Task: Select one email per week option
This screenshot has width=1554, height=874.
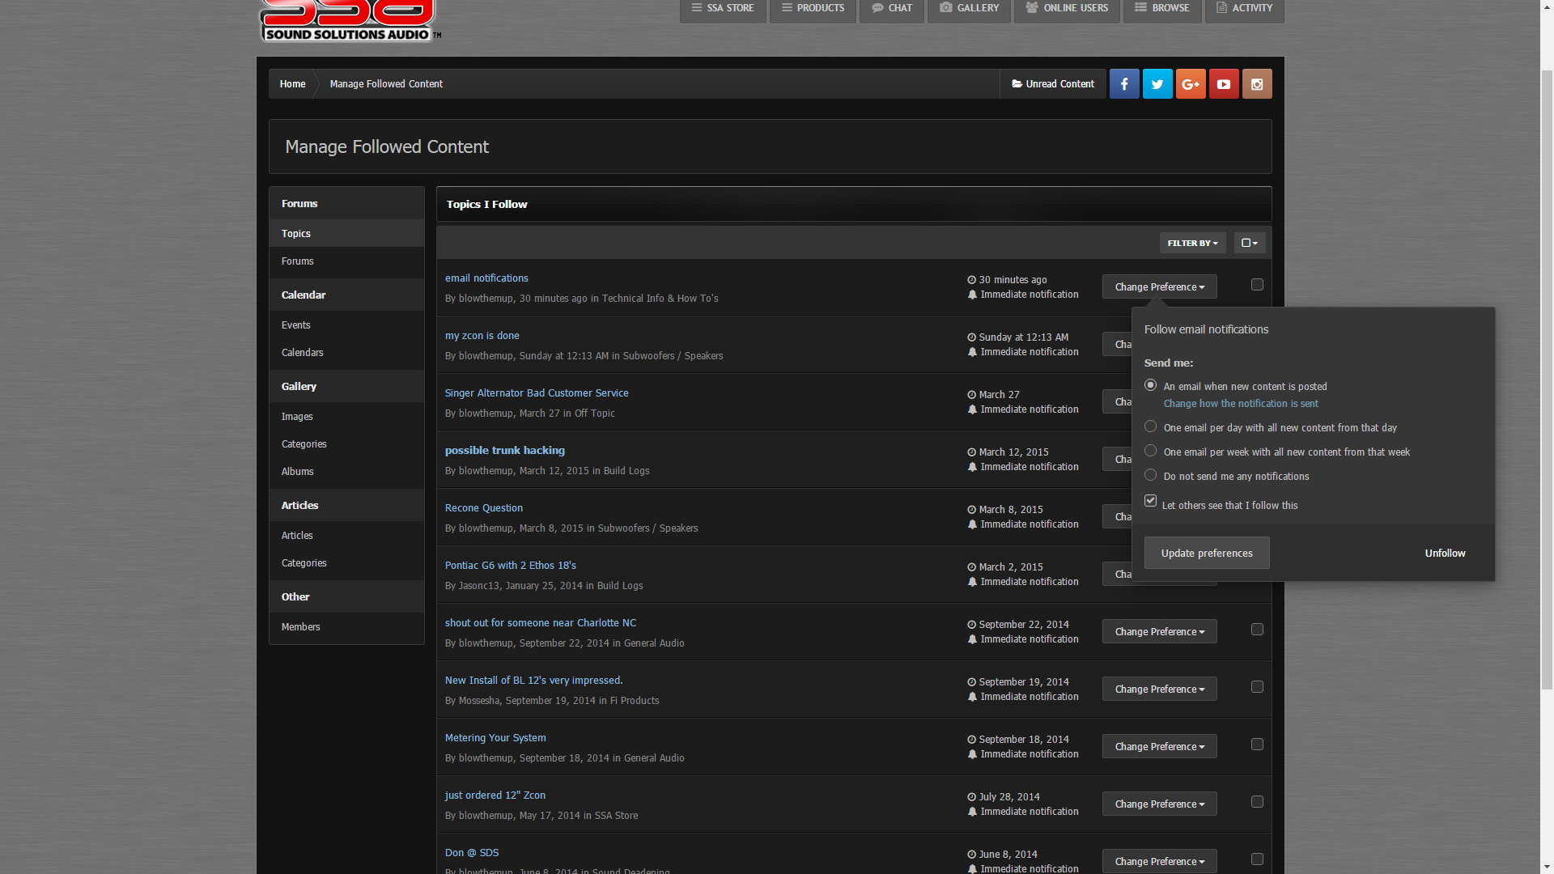Action: pos(1150,451)
